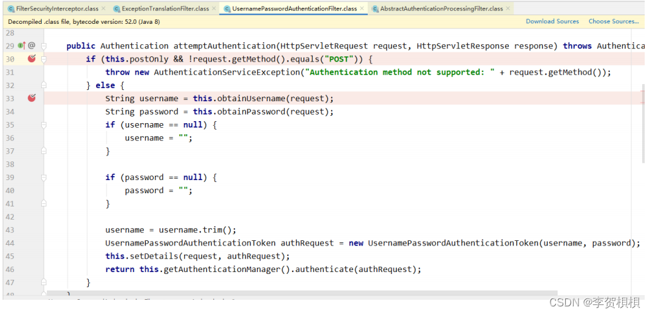The height and width of the screenshot is (315, 650).
Task: Click the attemptAuthentication method name
Action: [x=224, y=46]
